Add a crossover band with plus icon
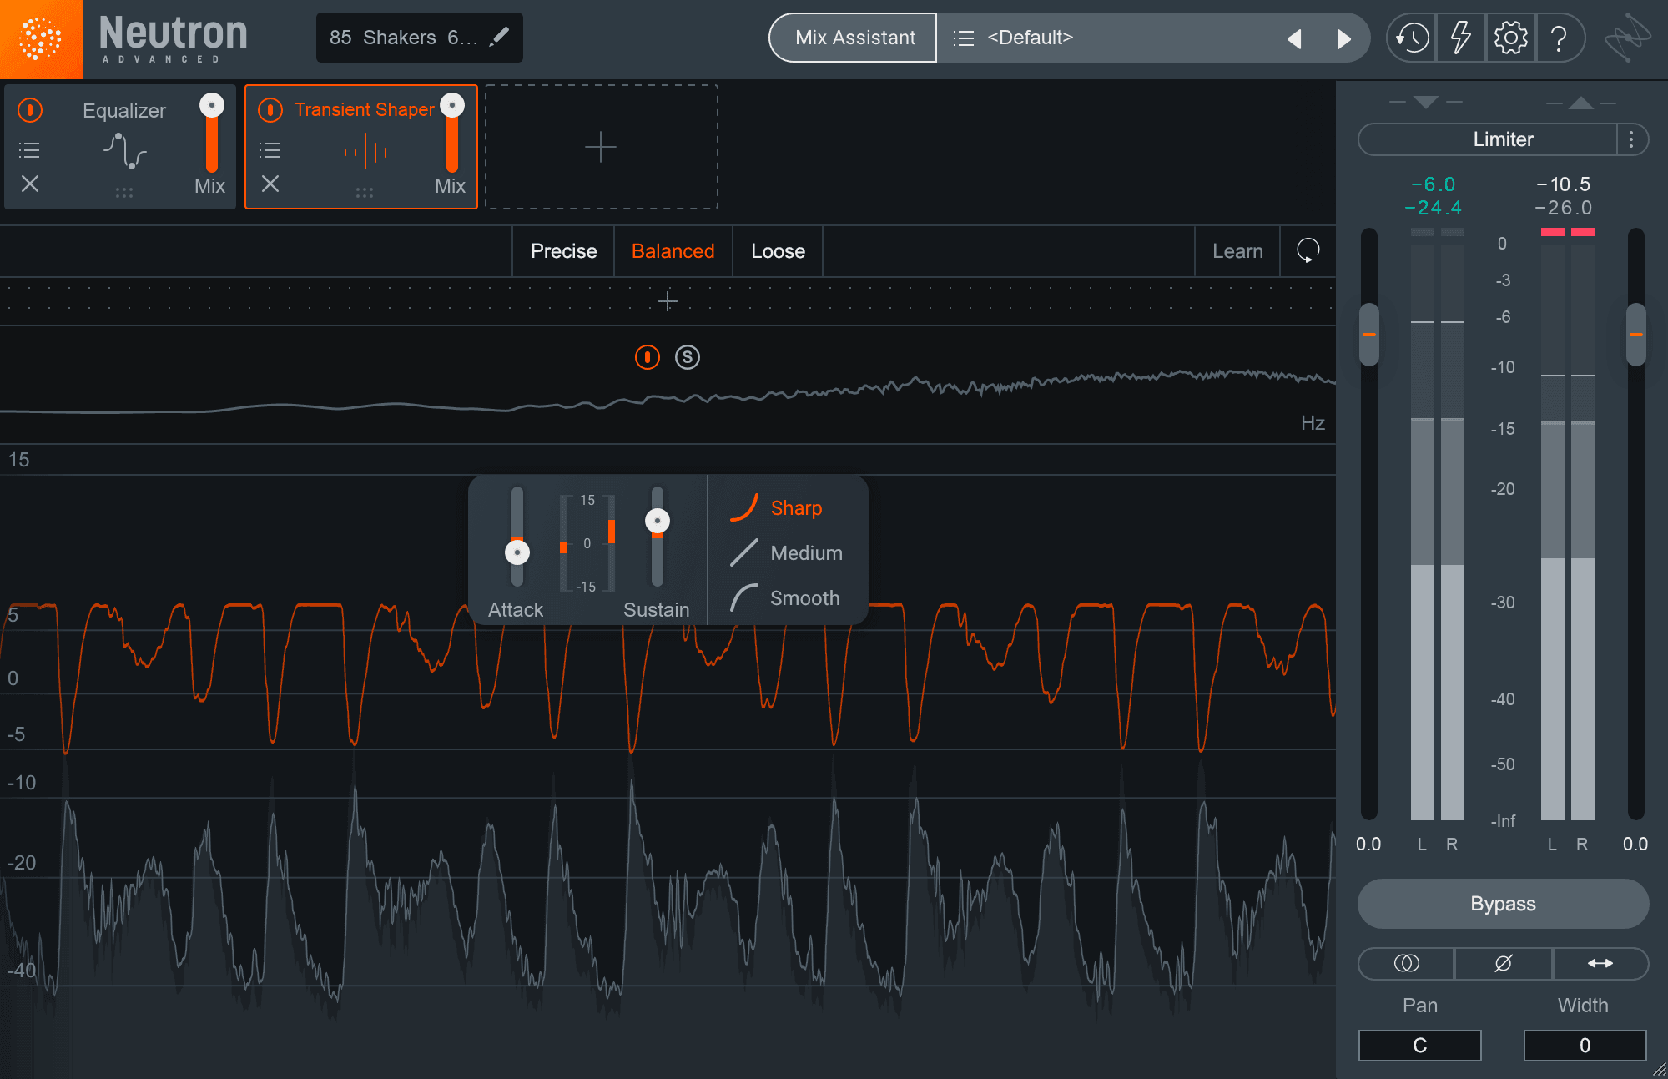 tap(667, 301)
